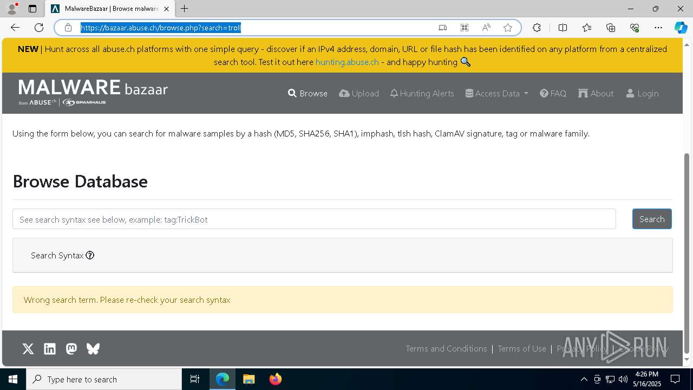The width and height of the screenshot is (693, 390).
Task: Open the Upload nav item
Action: 359,94
